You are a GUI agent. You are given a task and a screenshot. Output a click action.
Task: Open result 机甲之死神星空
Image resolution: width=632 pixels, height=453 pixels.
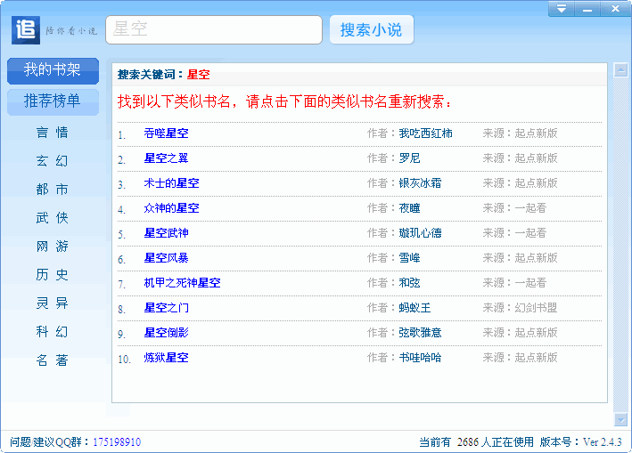coord(182,283)
